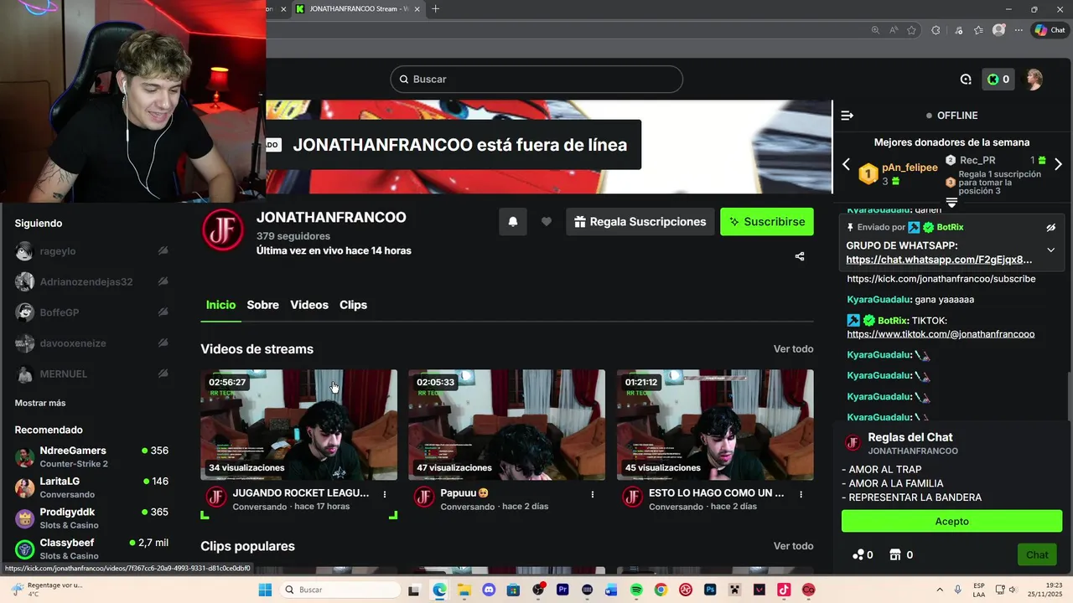This screenshot has height=603, width=1073.
Task: Switch to the Videos tab
Action: (309, 305)
